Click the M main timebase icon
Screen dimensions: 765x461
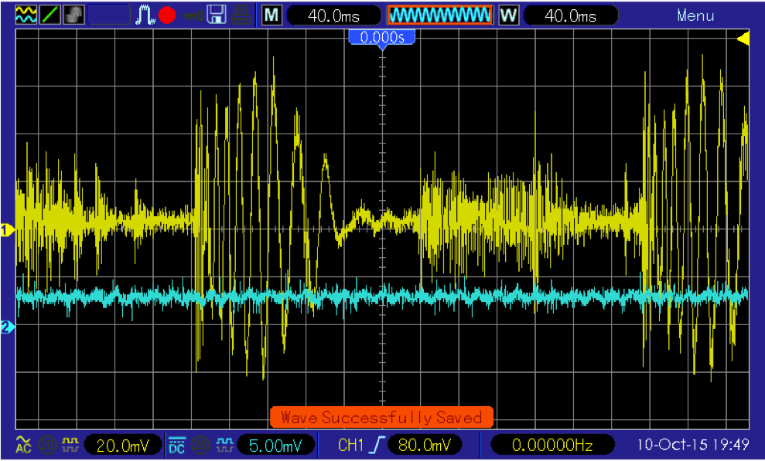272,15
